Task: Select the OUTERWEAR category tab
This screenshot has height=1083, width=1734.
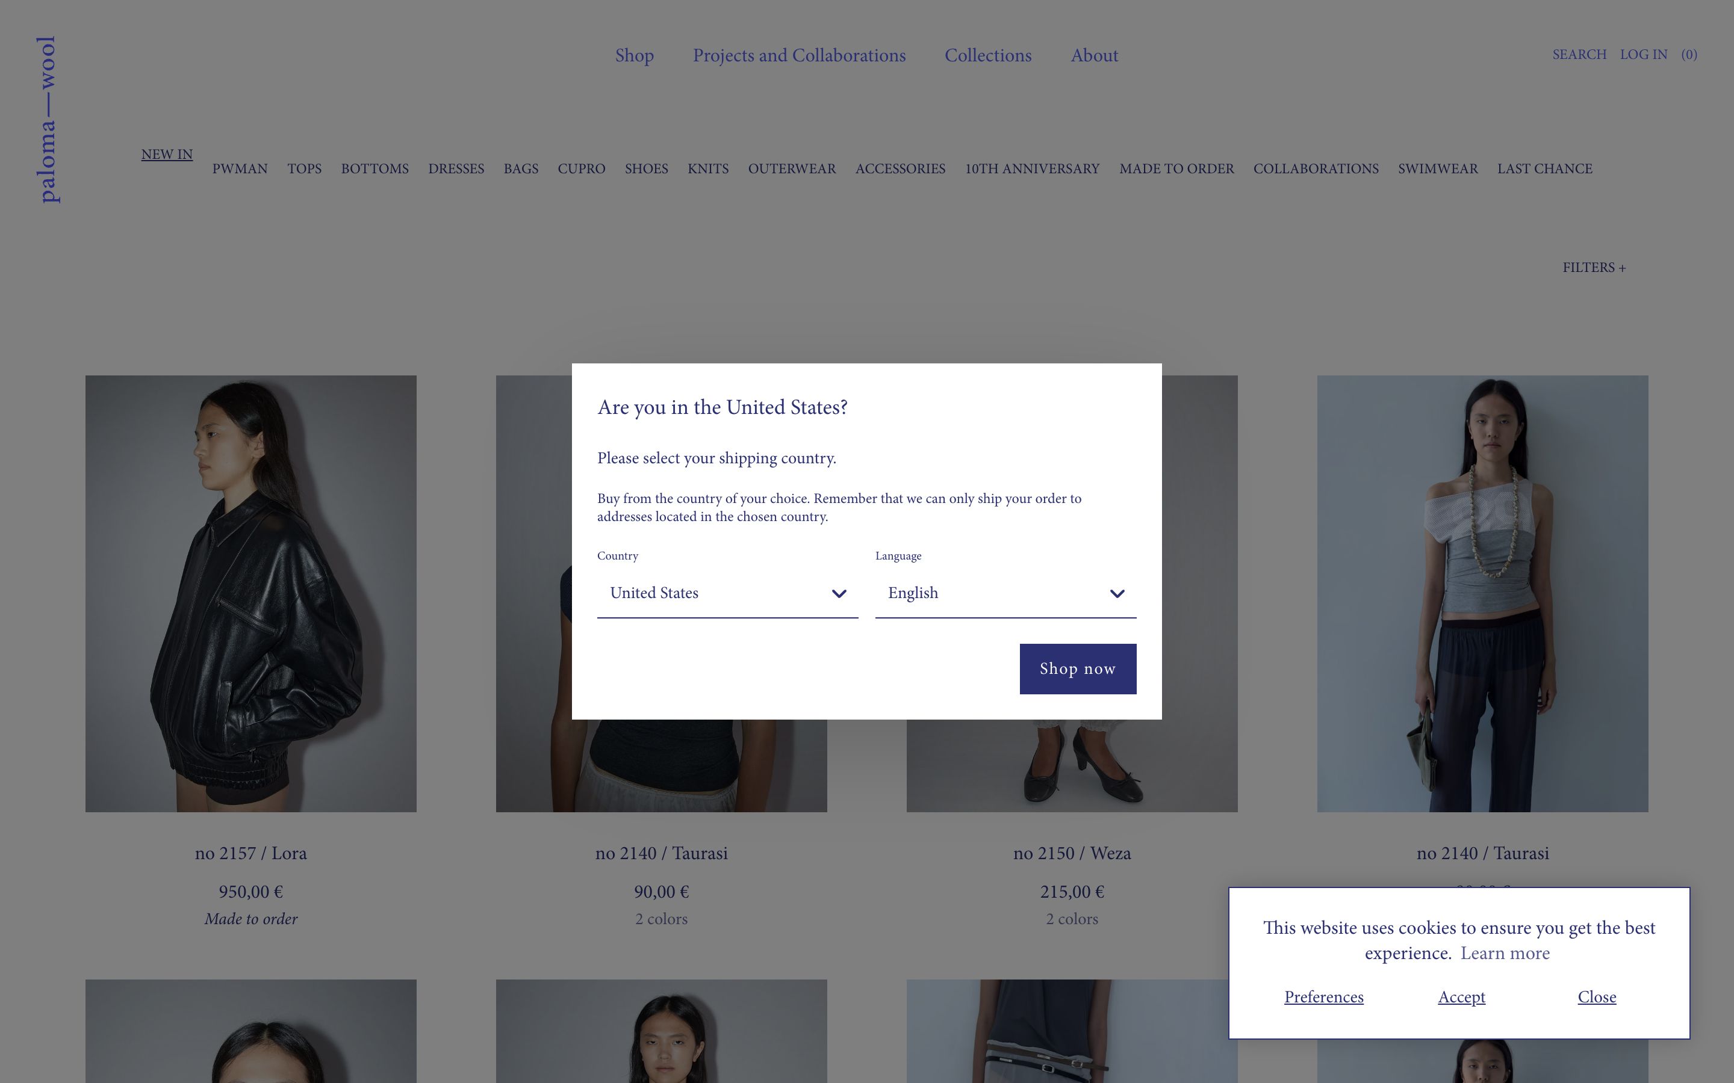Action: point(792,168)
